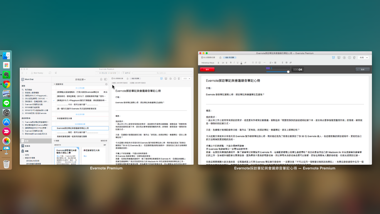Screen dimensions: 380x214
Task: Toggle bold in the recording window
Action: tap(231, 63)
